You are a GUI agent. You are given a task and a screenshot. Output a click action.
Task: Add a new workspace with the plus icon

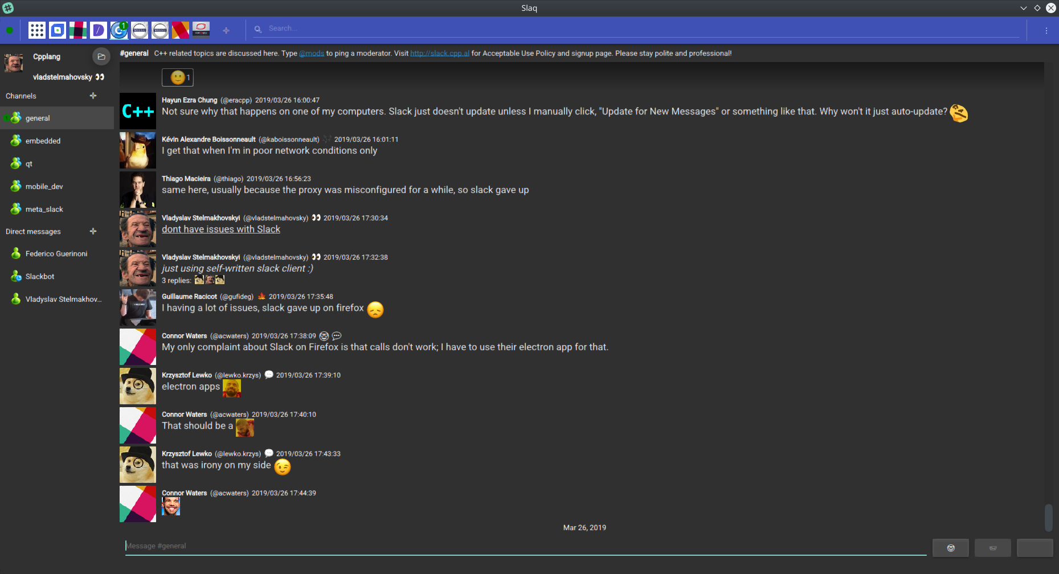[x=226, y=30]
